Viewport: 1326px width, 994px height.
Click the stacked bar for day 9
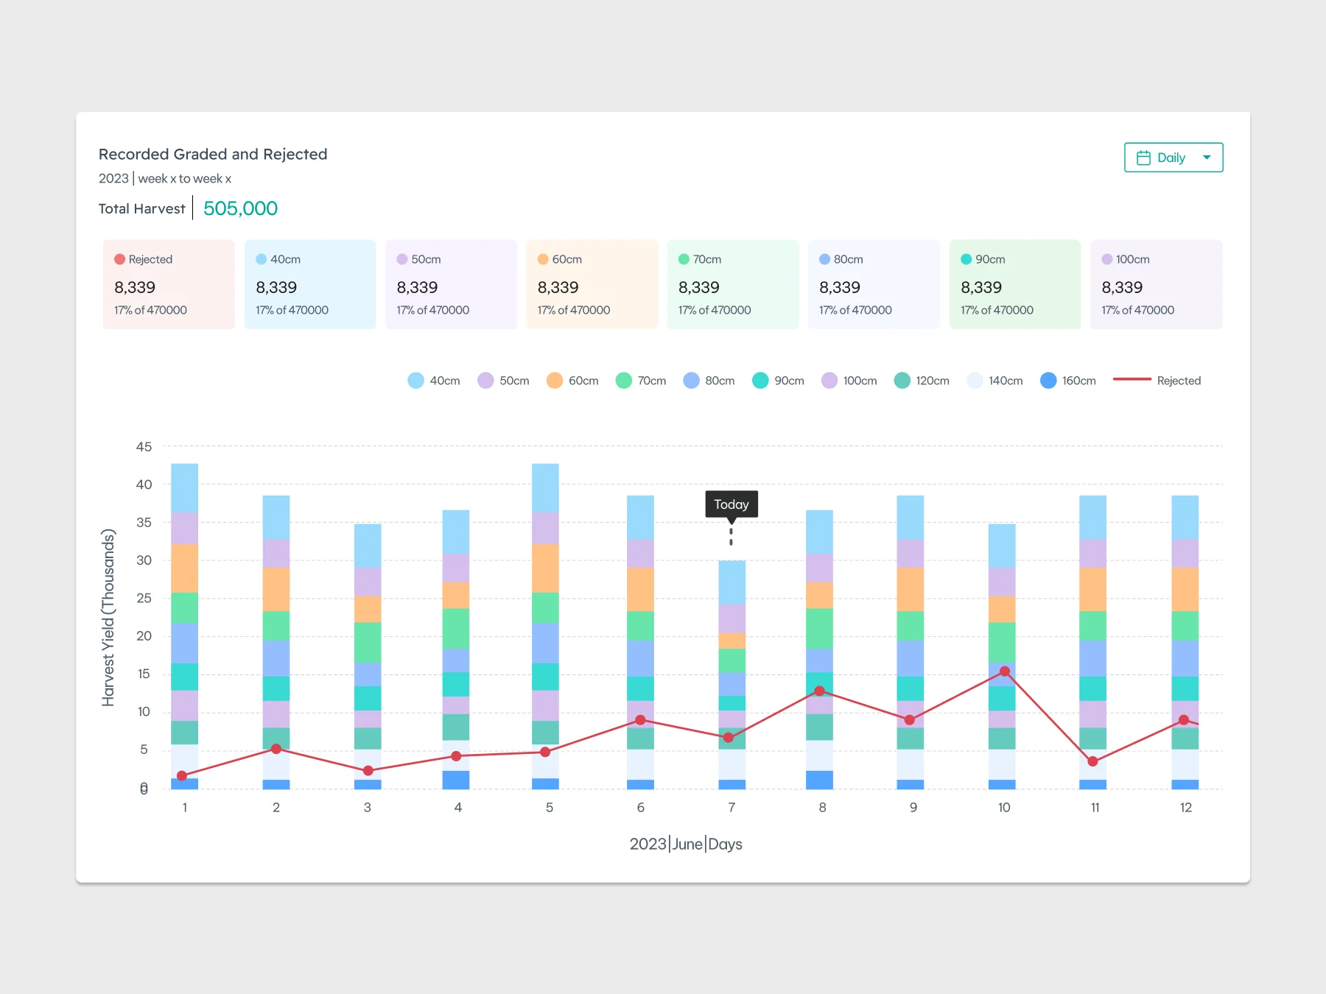[911, 642]
